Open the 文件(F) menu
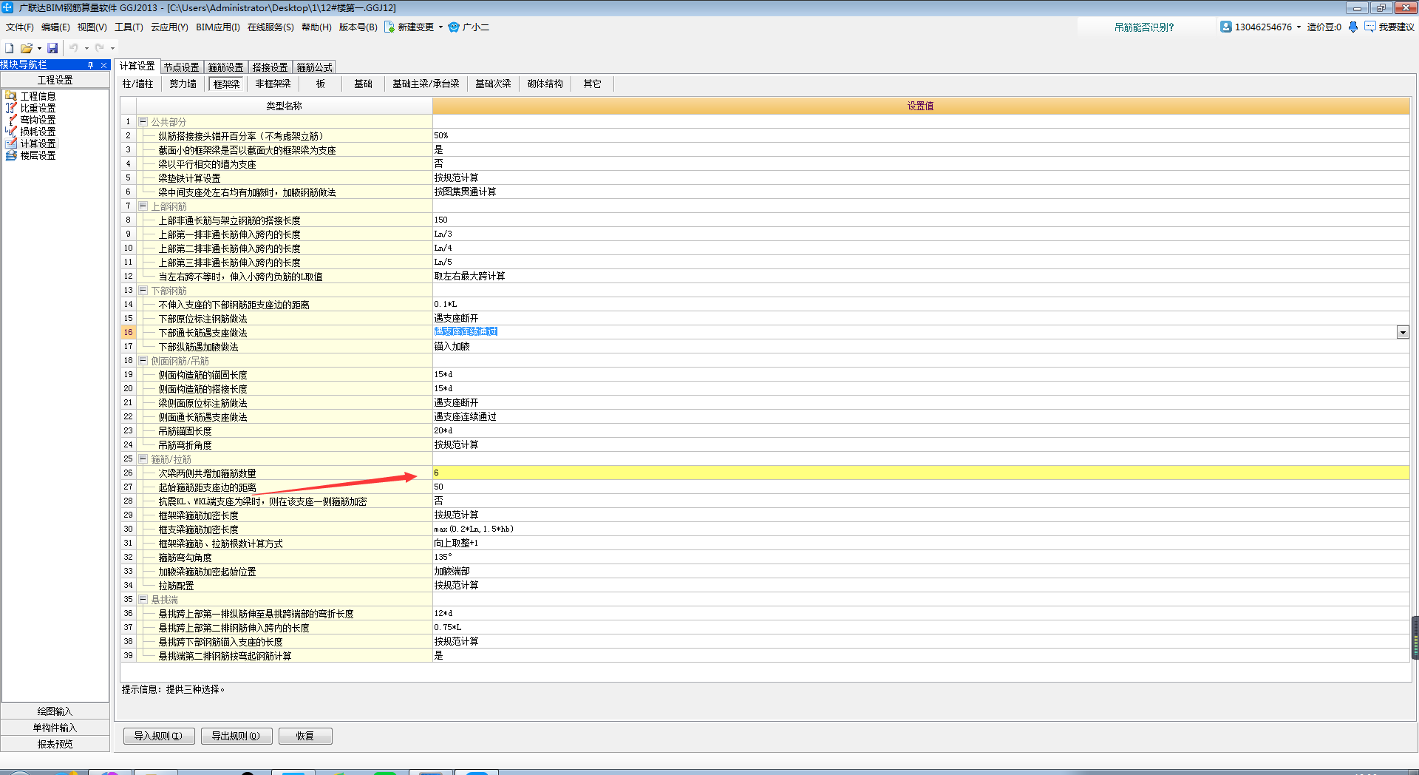This screenshot has width=1419, height=775. tap(19, 27)
